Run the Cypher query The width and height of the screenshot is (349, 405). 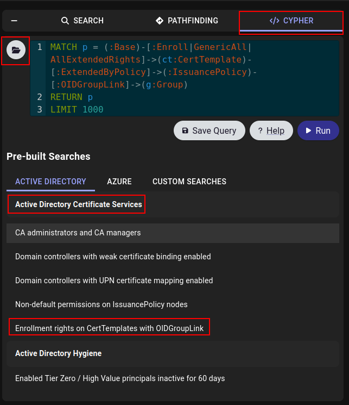tap(318, 130)
